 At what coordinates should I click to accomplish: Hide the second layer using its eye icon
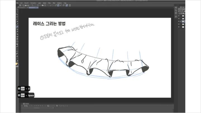point(179,19)
